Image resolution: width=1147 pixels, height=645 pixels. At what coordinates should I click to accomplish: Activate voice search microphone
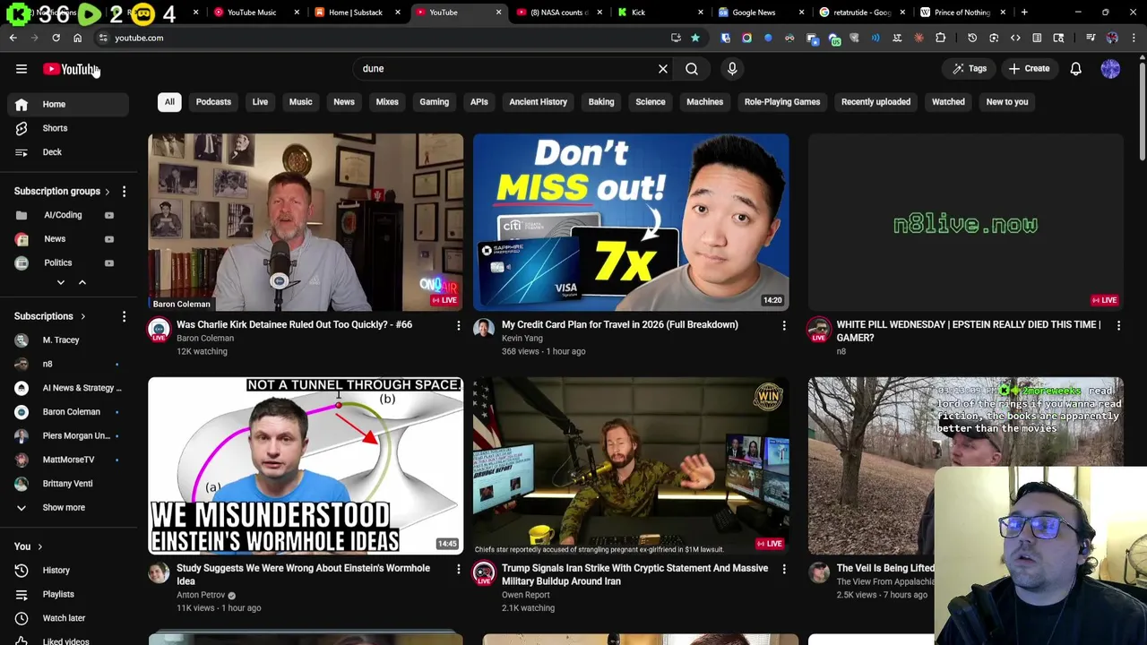(x=732, y=69)
